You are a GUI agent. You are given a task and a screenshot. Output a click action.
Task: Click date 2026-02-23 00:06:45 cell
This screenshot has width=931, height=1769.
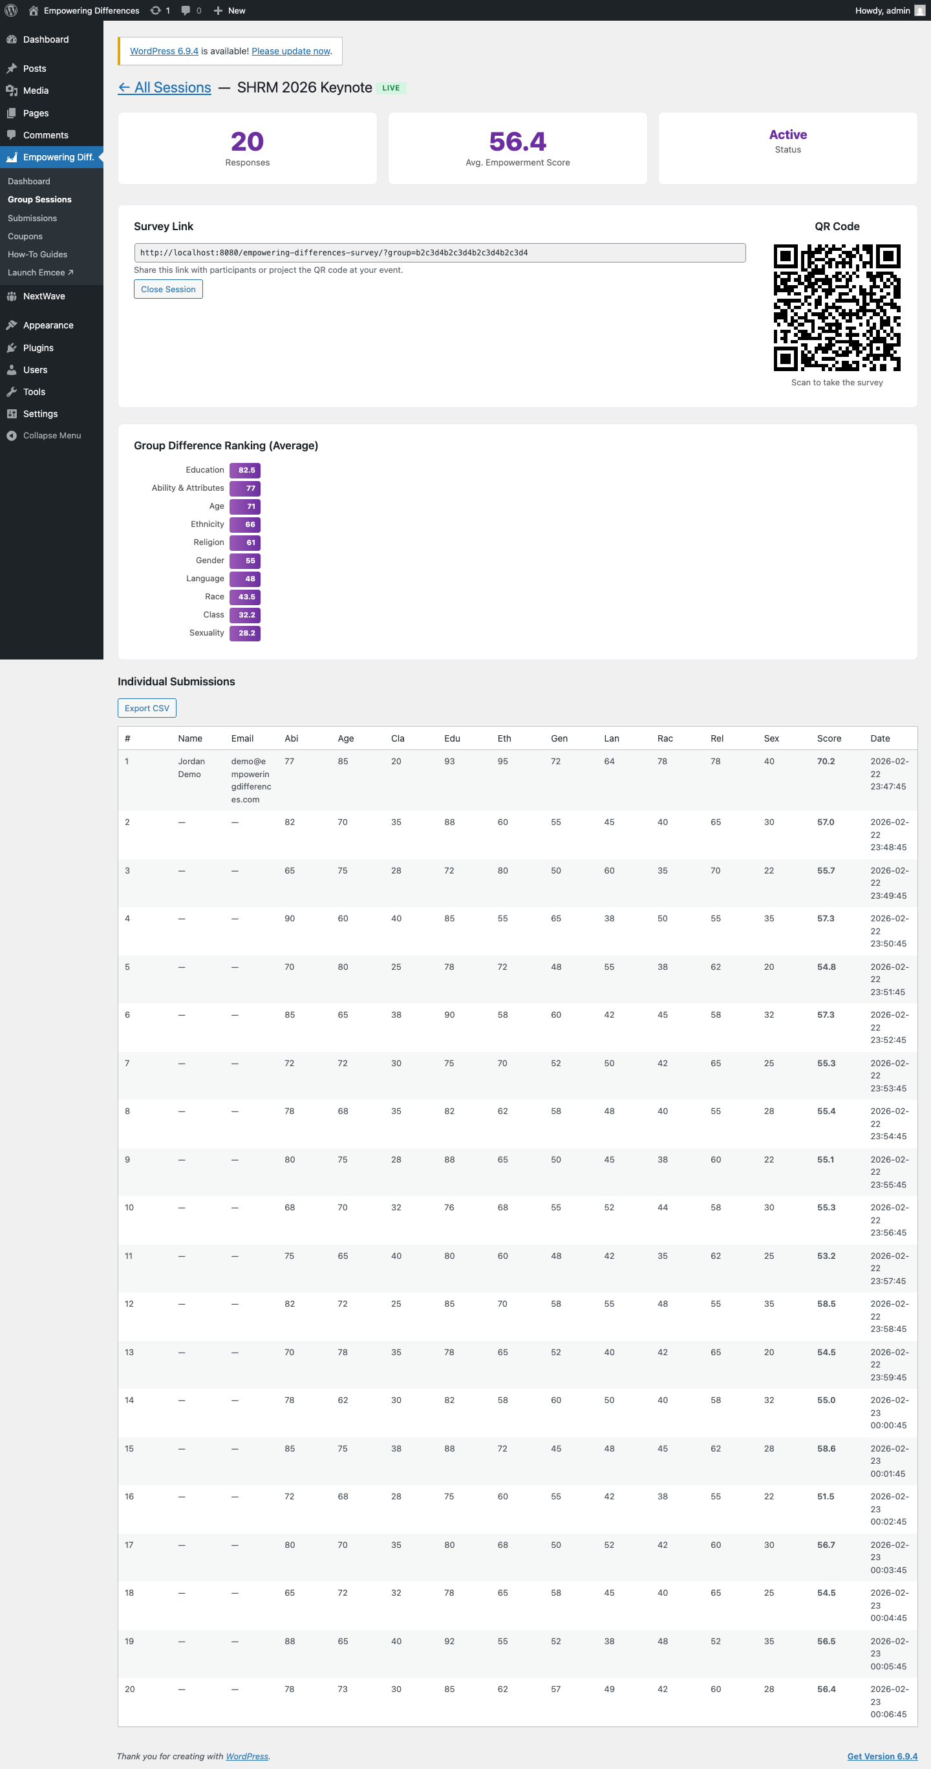[889, 1702]
